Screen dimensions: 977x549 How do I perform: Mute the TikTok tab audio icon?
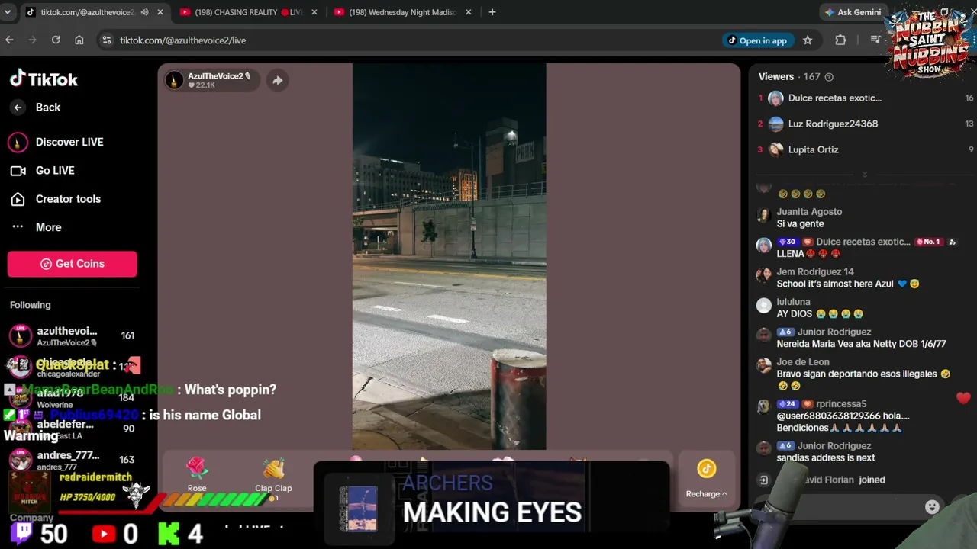coord(144,12)
